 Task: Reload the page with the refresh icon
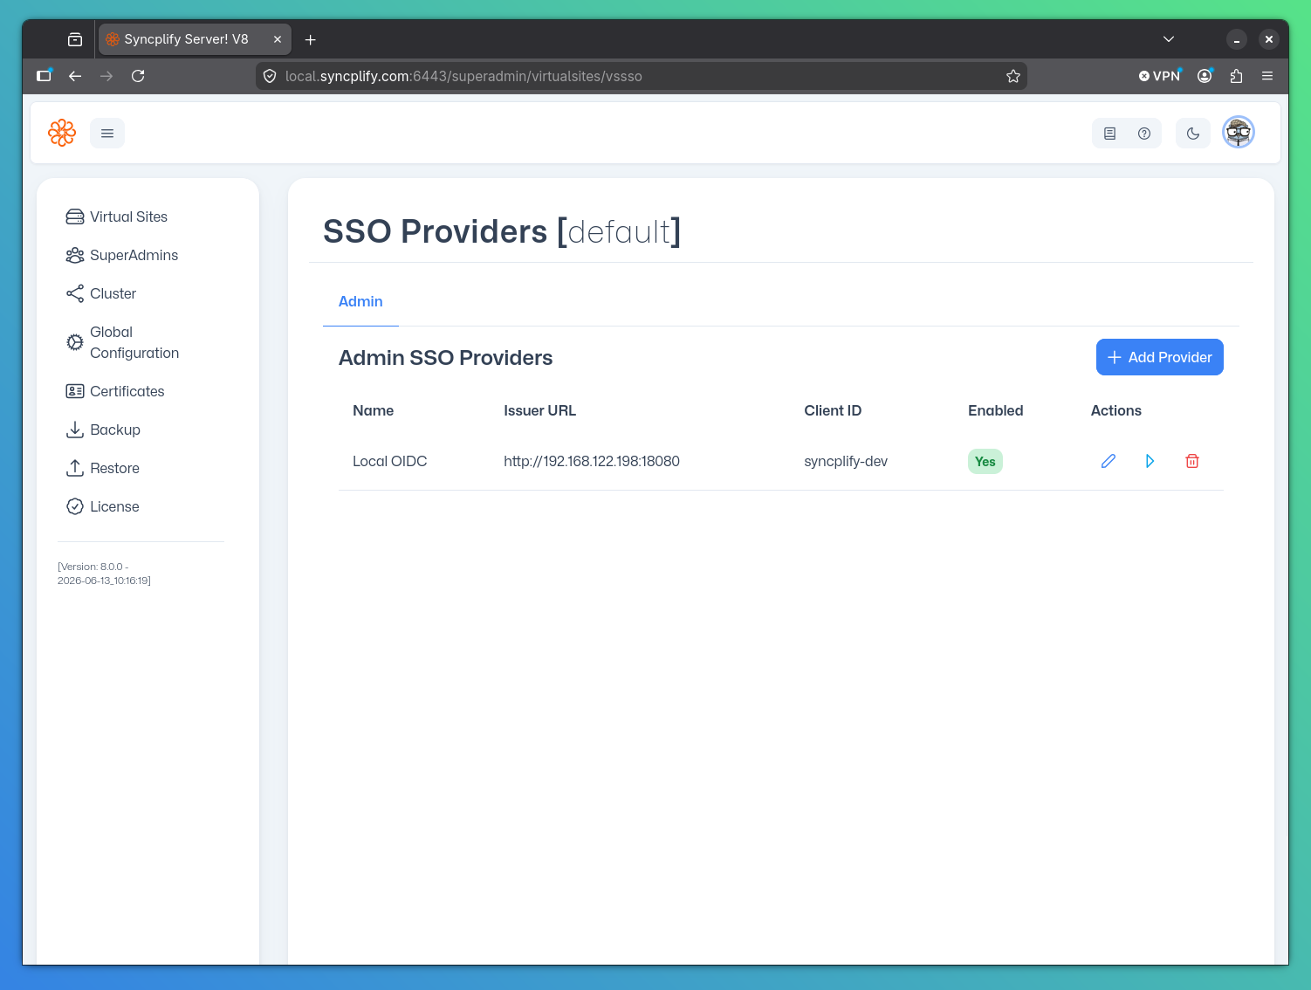tap(138, 76)
